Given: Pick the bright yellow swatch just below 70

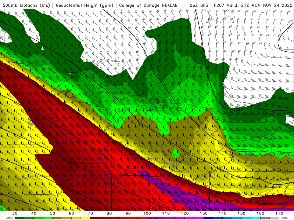Looking at the screenshot, I should [86, 218].
